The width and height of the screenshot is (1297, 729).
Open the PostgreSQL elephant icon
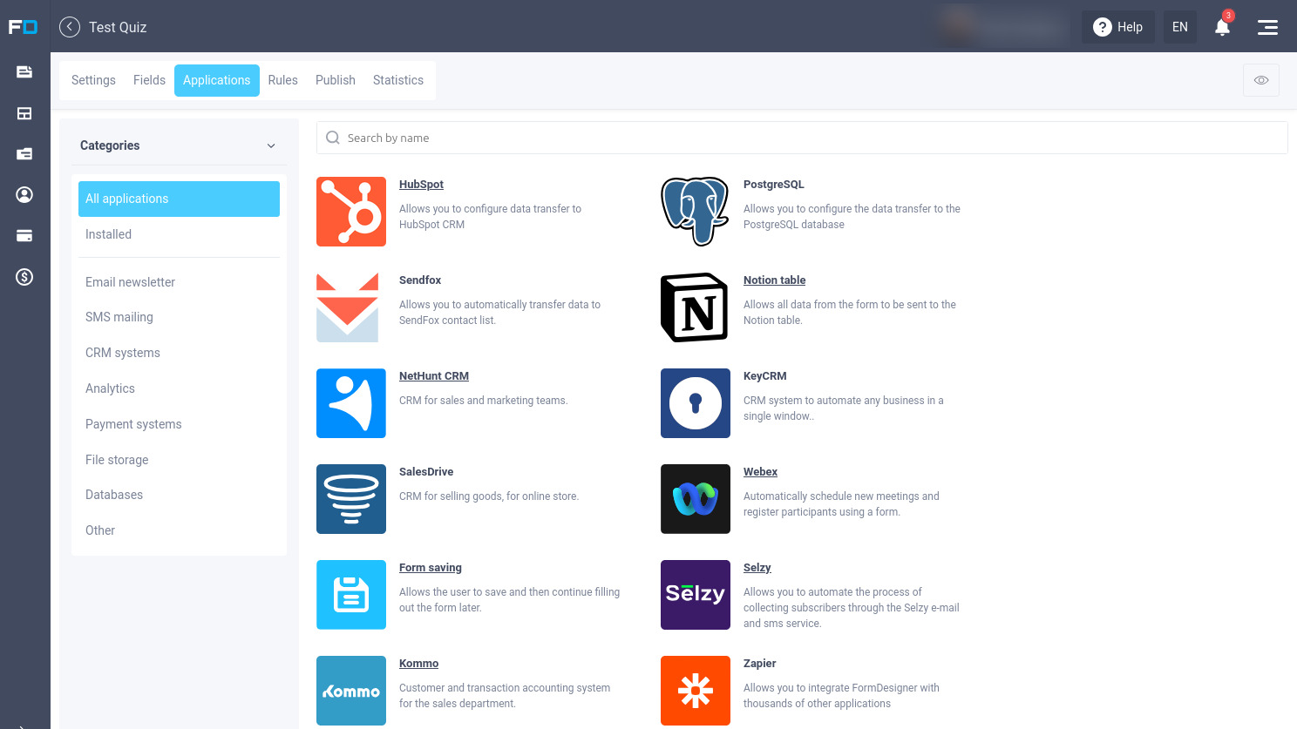click(x=696, y=212)
